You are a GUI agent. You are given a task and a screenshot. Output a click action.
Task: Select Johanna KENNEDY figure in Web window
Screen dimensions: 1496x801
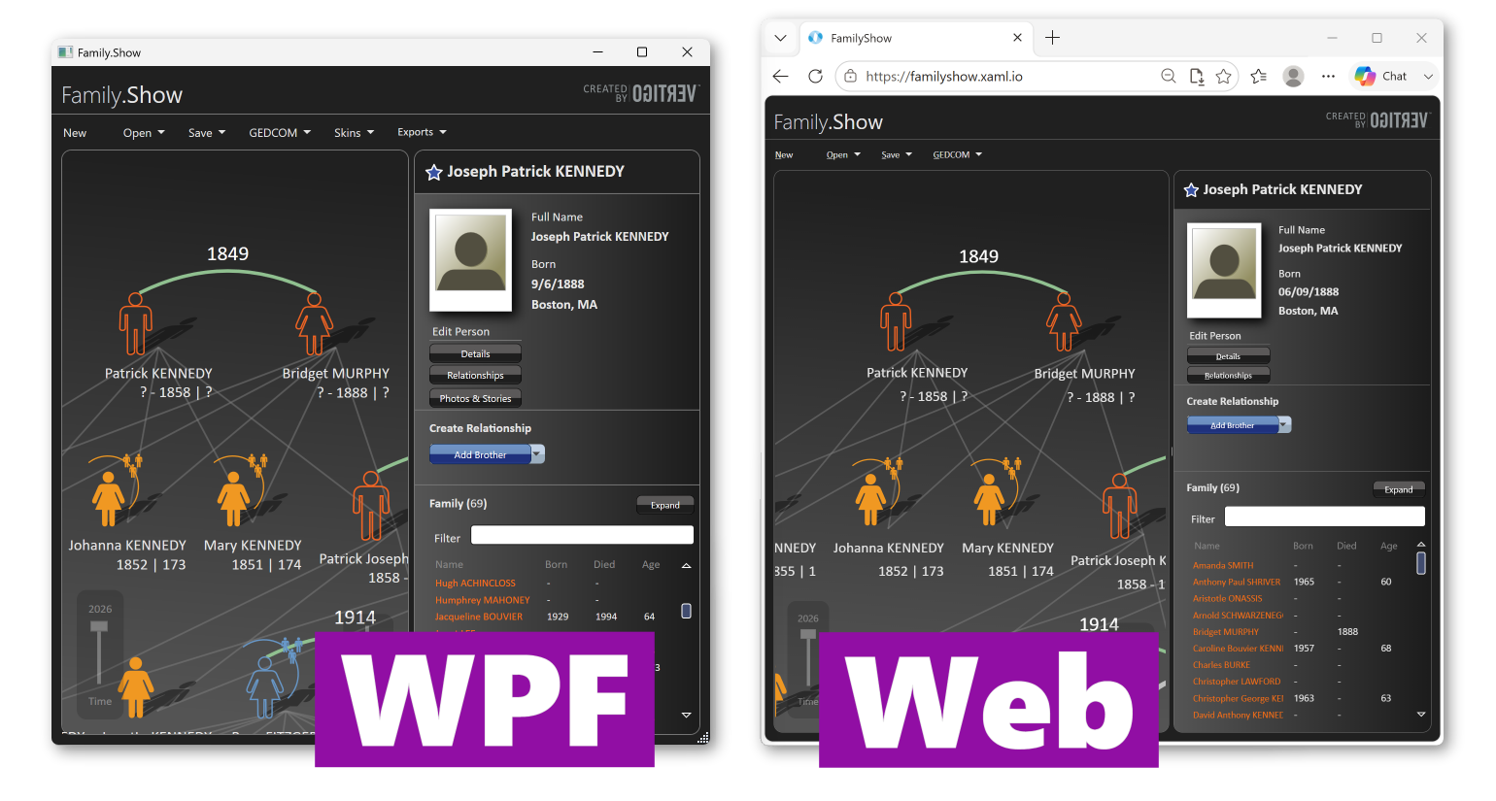(x=870, y=499)
